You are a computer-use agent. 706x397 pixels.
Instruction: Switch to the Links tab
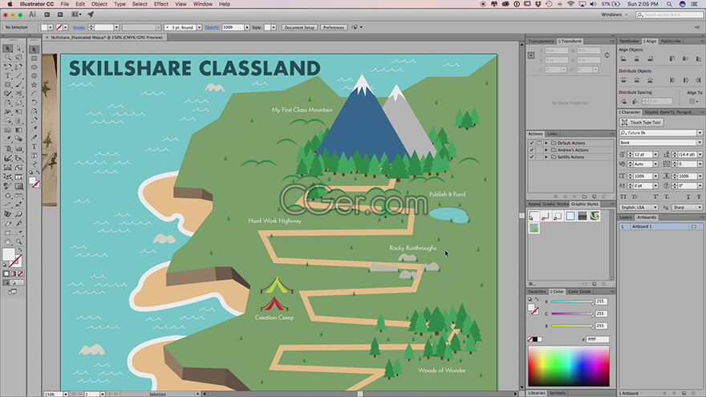click(x=553, y=134)
